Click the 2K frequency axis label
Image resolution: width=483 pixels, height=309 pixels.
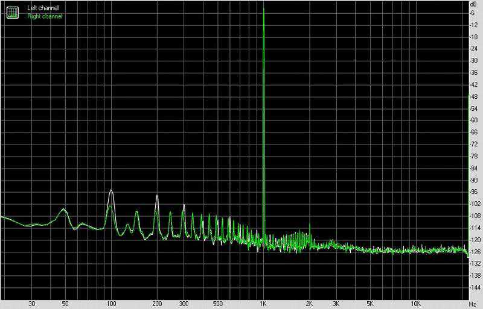309,304
